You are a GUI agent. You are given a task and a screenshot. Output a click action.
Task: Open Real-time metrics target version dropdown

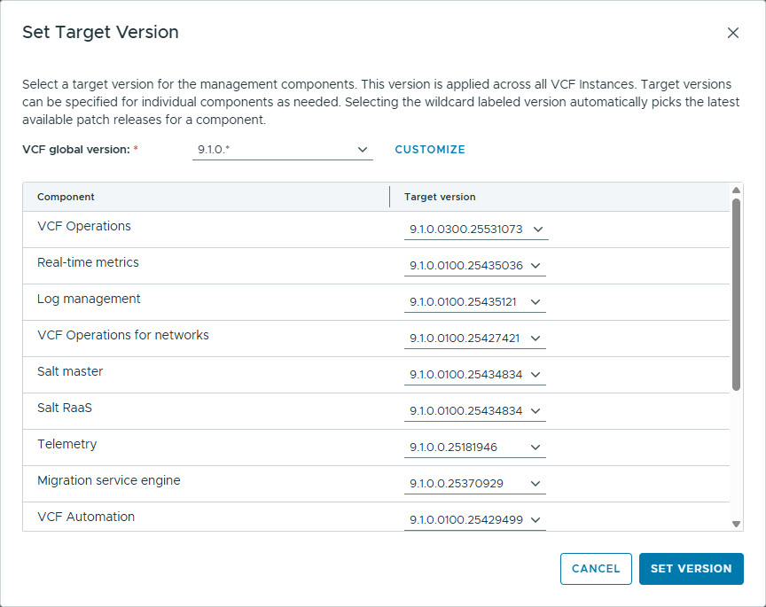pos(475,265)
